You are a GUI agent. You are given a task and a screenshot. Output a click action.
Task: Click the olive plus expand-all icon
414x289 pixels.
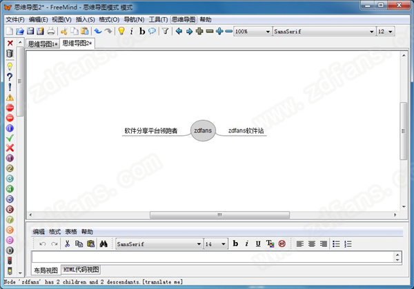pos(199,31)
